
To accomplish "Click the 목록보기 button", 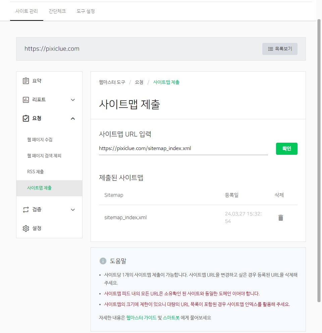I will pos(280,49).
